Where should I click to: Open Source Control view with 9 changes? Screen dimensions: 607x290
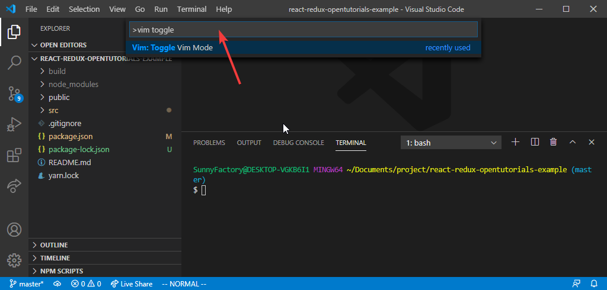pos(15,94)
